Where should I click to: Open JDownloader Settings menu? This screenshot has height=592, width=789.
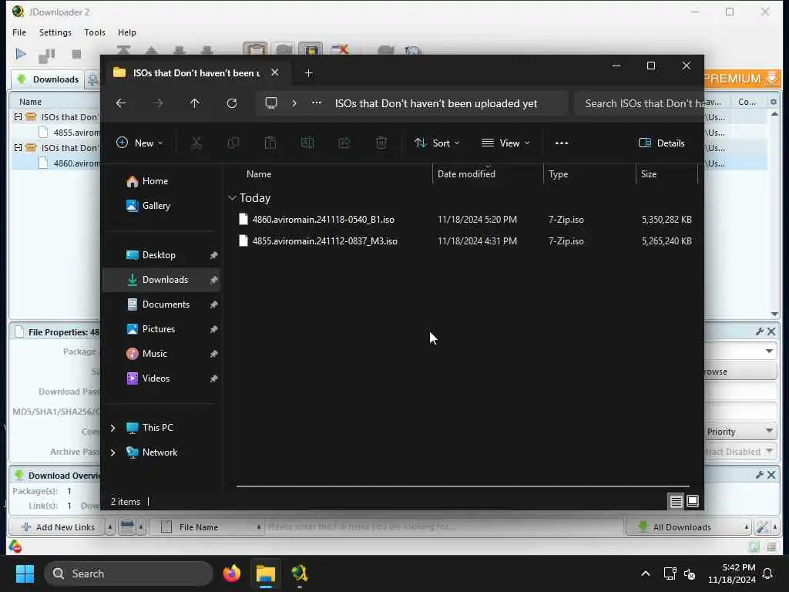coord(55,32)
